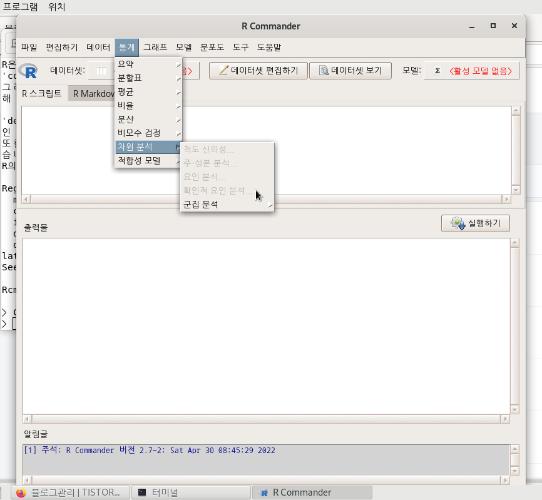Click output pane vertical scrollbar up arrow
Viewport: 542px width, 500px height.
[514, 243]
